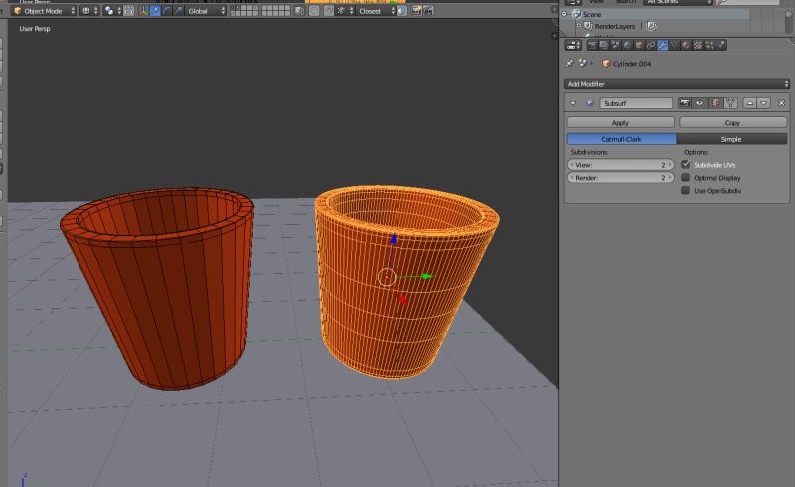The height and width of the screenshot is (487, 795).
Task: Open the Add Modifier dropdown
Action: point(678,84)
